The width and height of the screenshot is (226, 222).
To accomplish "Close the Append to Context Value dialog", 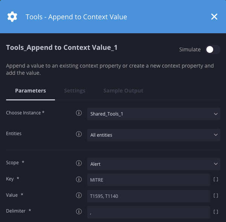I will [x=214, y=17].
